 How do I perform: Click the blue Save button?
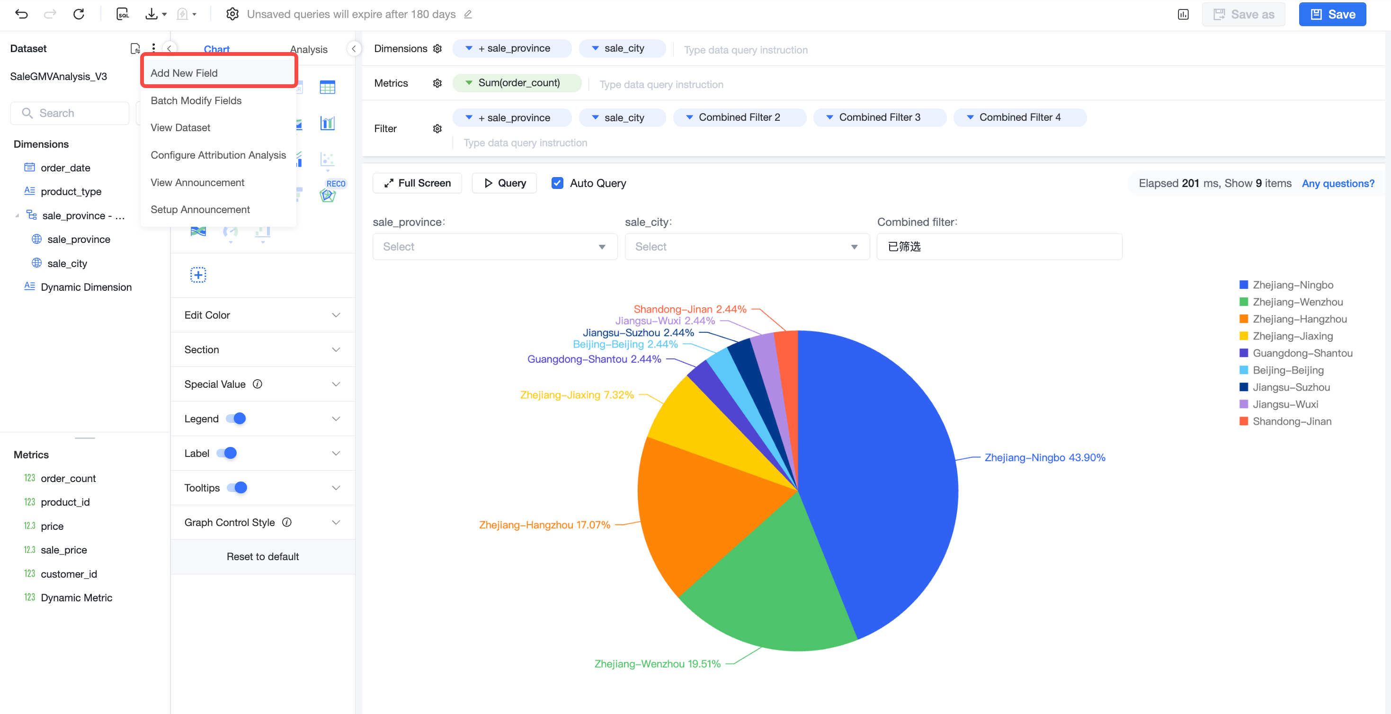[1332, 15]
